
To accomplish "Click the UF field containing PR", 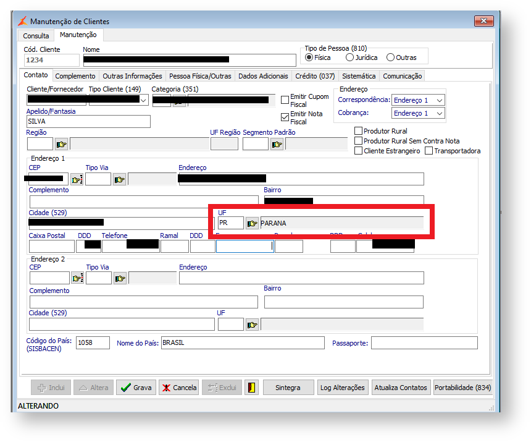I will coord(231,223).
